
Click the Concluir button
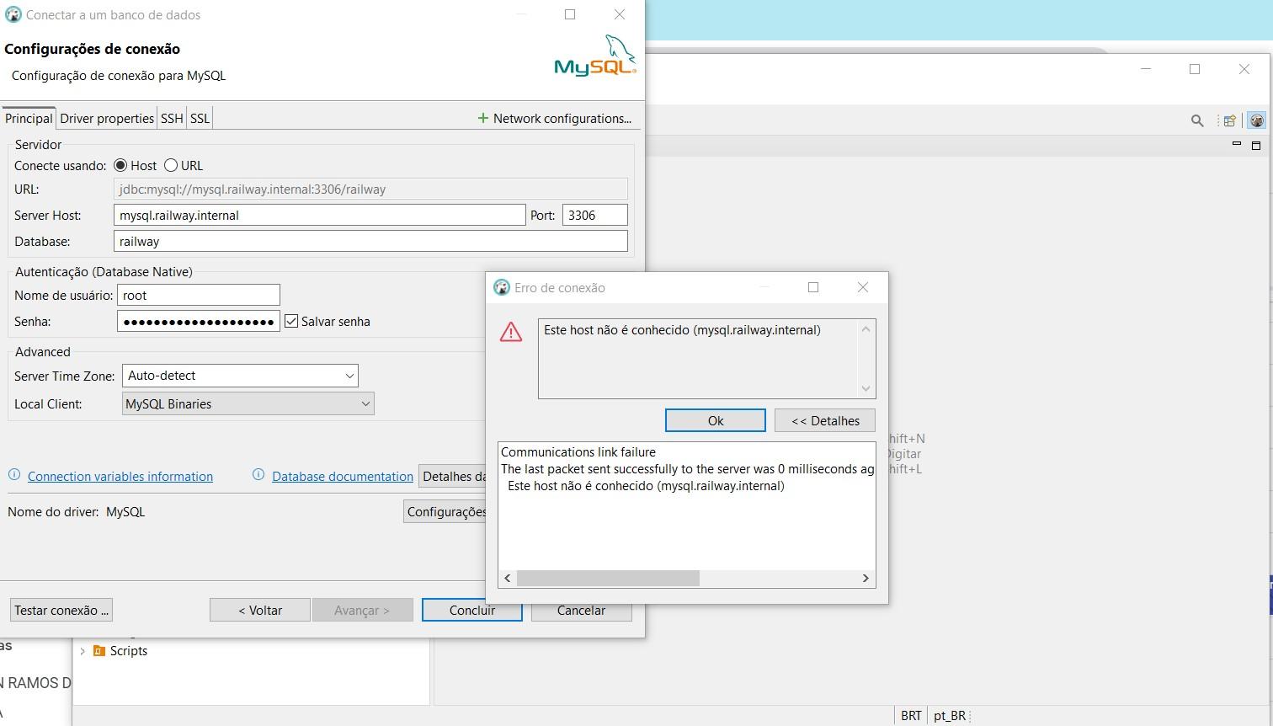click(472, 610)
